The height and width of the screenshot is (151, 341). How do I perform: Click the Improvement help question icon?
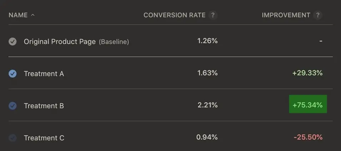(318, 15)
